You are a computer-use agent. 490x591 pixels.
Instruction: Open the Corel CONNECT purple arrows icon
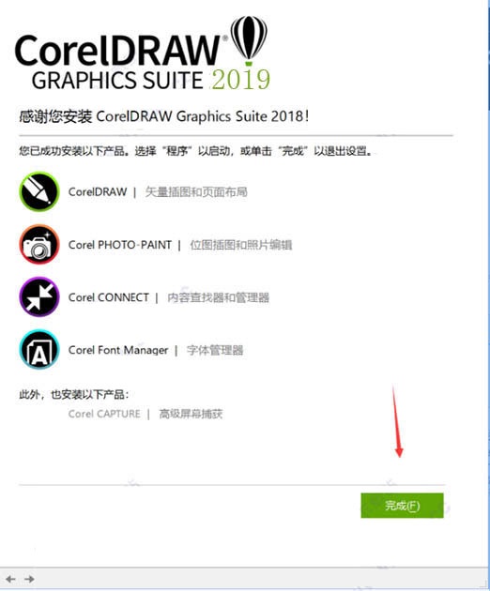coord(39,297)
